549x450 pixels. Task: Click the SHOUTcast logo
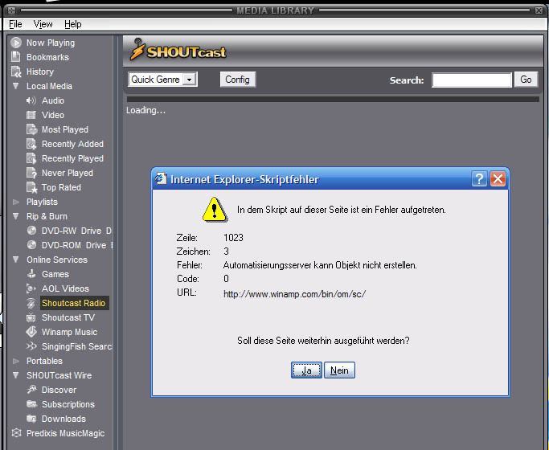[178, 50]
